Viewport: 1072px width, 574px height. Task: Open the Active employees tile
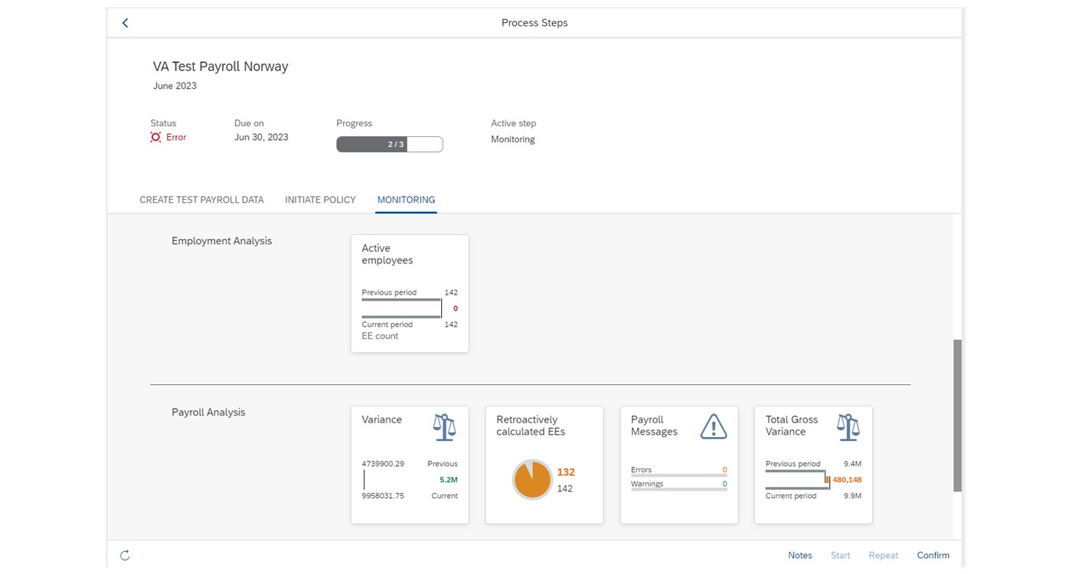click(x=410, y=294)
